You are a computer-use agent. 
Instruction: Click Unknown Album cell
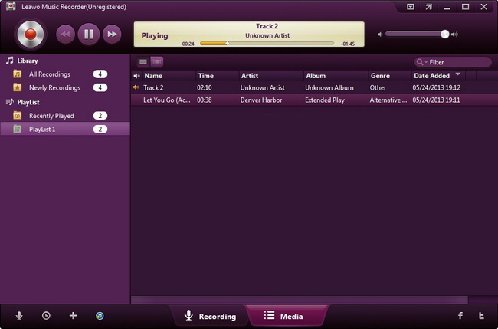[x=329, y=87]
